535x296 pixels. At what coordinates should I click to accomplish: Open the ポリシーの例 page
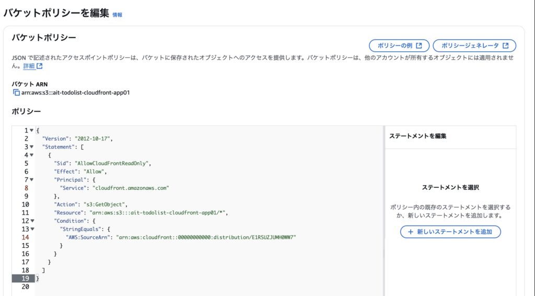point(399,45)
